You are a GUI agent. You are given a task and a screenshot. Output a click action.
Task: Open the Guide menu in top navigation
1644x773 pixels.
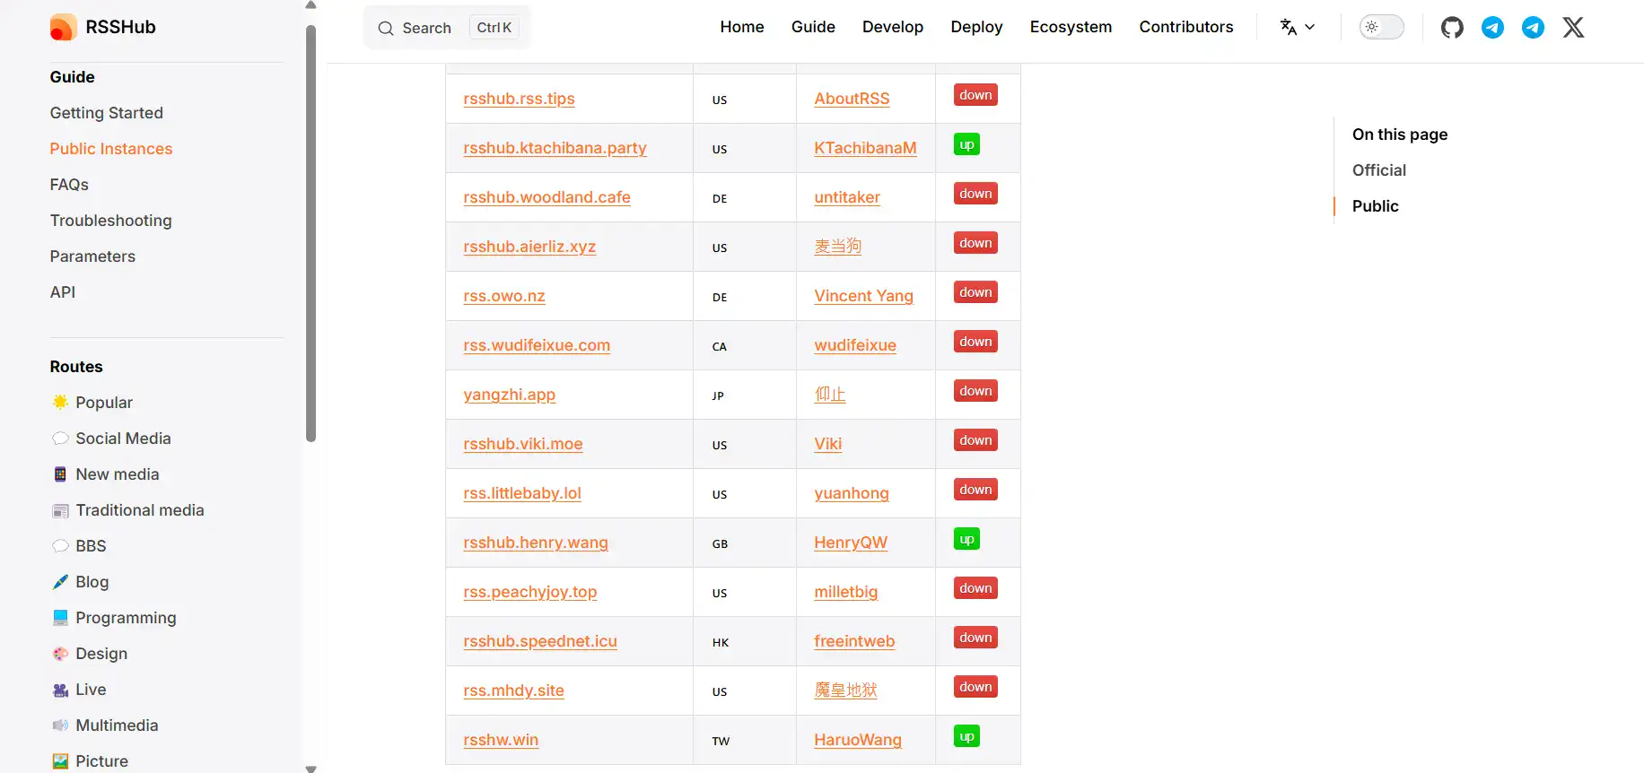click(x=813, y=27)
